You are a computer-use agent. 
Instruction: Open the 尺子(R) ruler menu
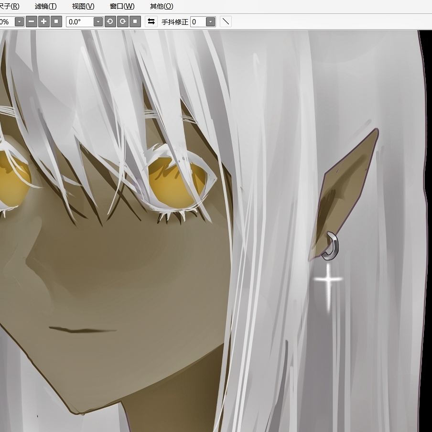(10, 6)
